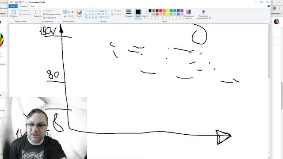
Task: Open Customize Quick Access Toolbar arrow
Action: click(x=27, y=2)
